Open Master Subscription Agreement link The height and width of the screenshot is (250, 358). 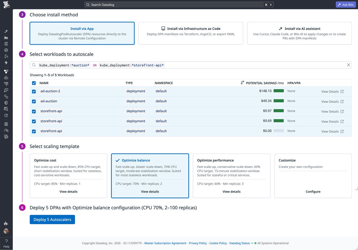point(165,243)
